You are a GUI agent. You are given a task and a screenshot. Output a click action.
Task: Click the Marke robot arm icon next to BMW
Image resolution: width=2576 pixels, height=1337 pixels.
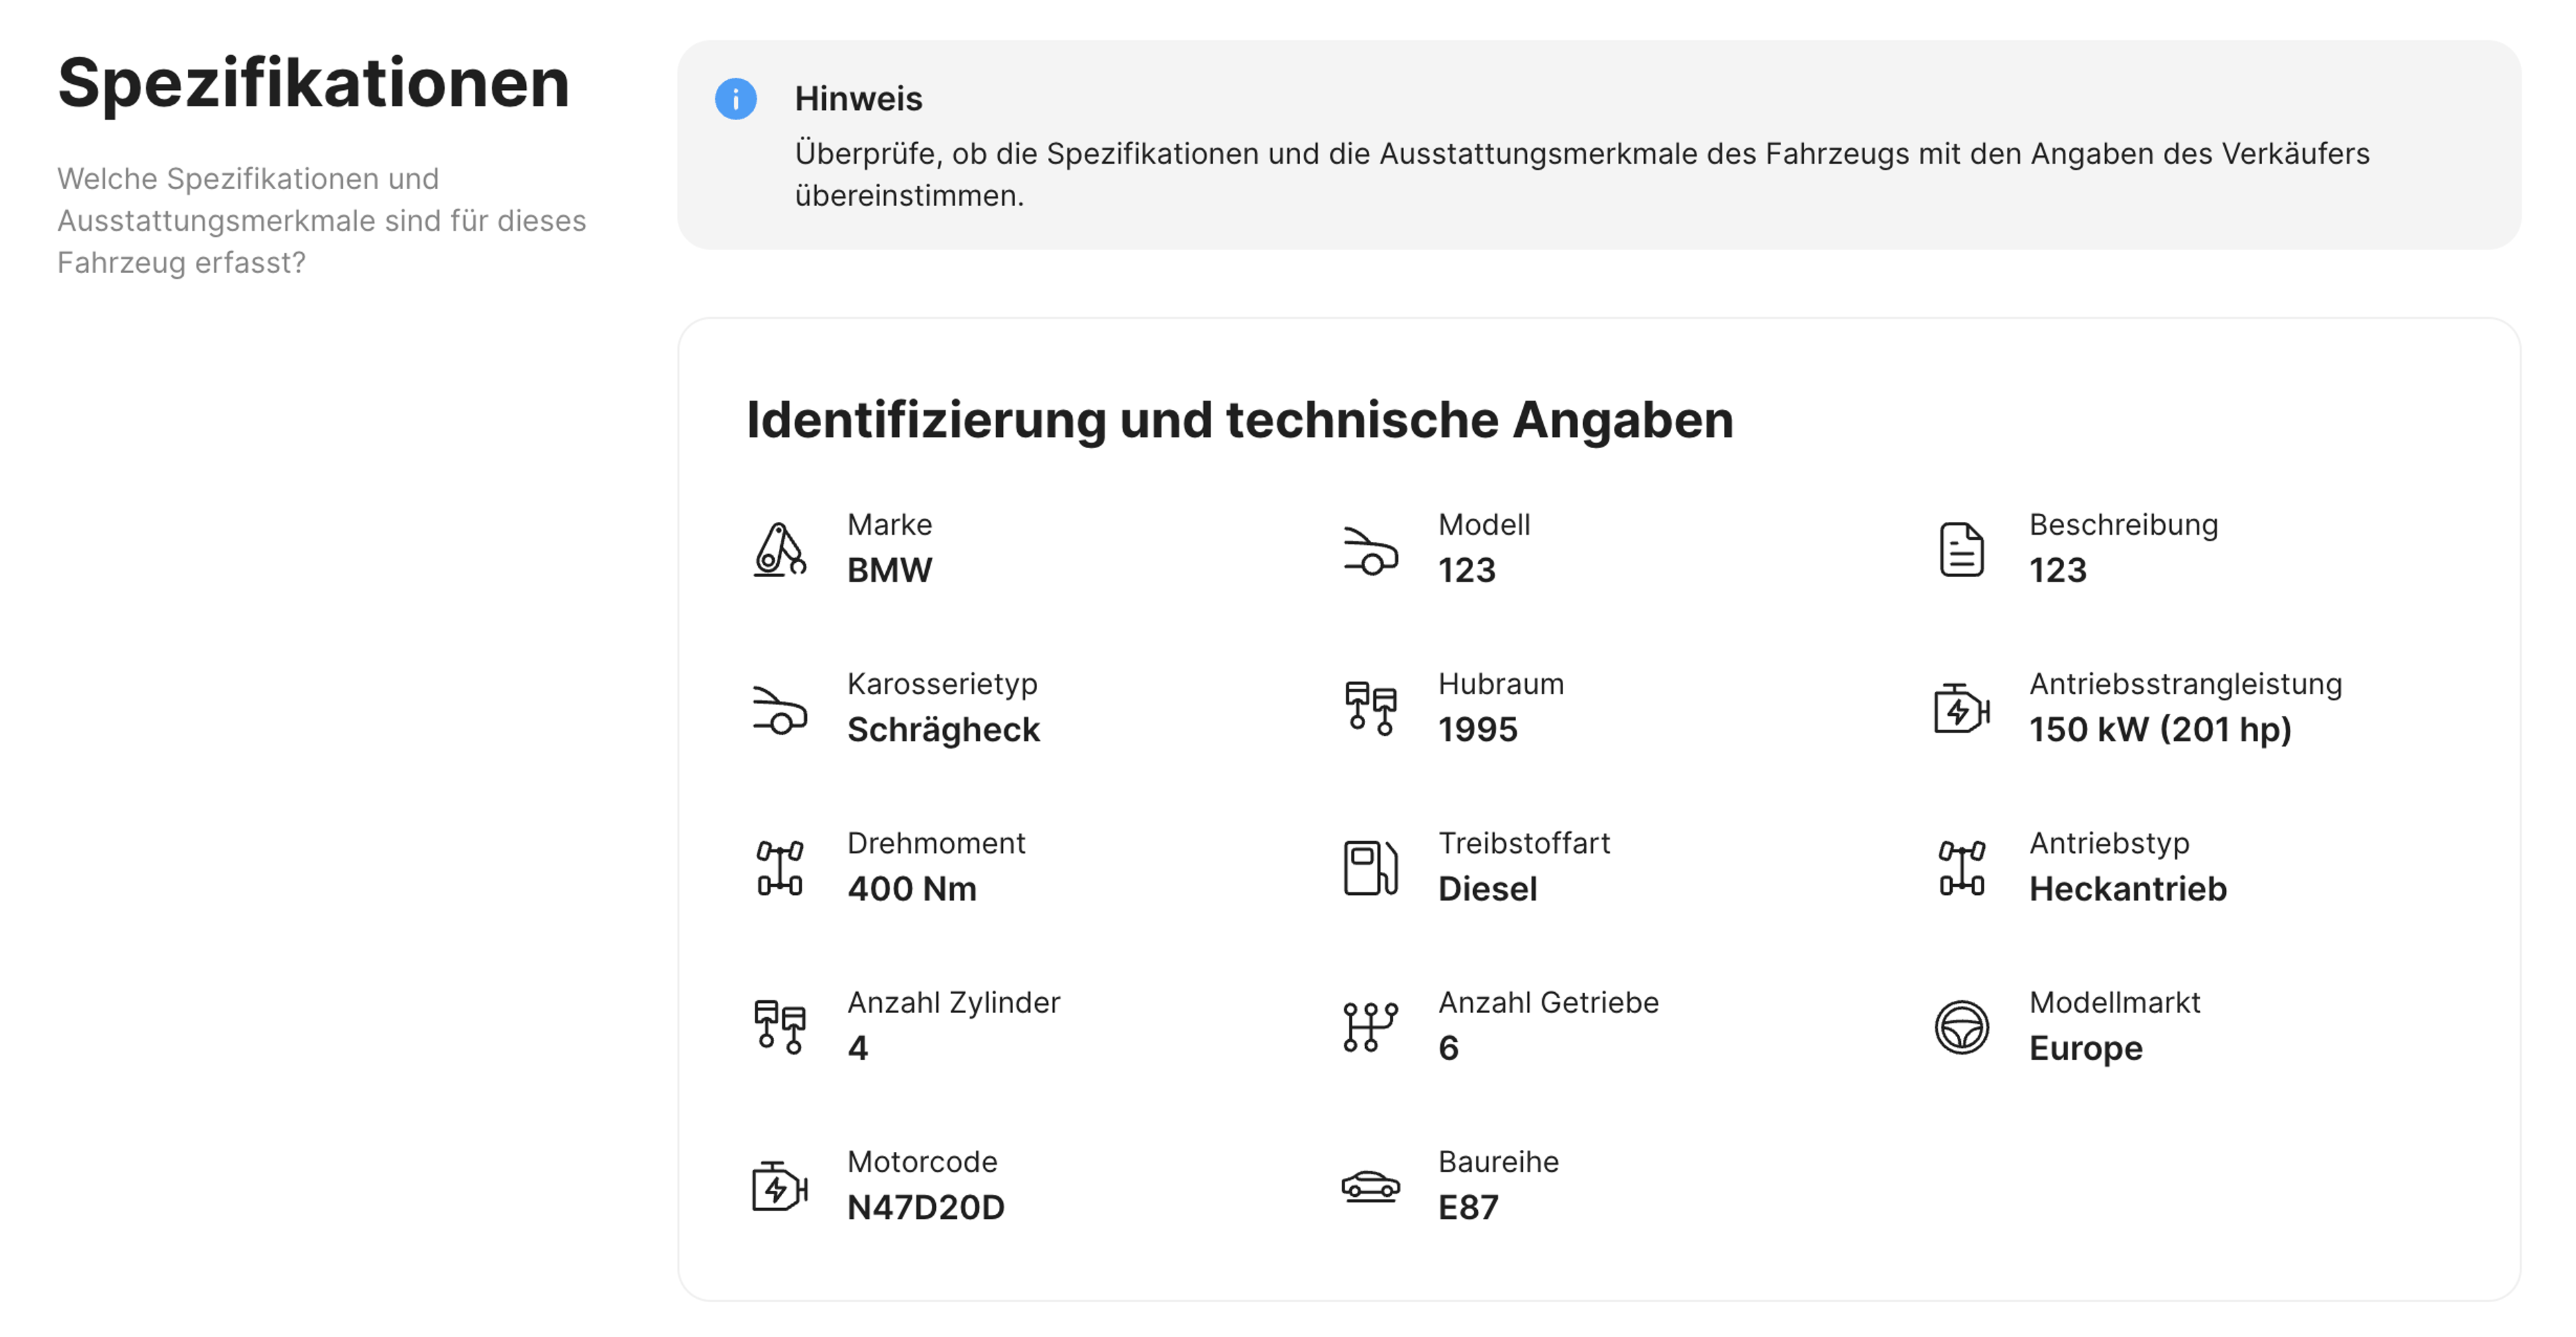(x=779, y=549)
